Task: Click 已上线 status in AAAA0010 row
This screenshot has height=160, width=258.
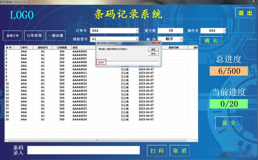Action: point(125,69)
